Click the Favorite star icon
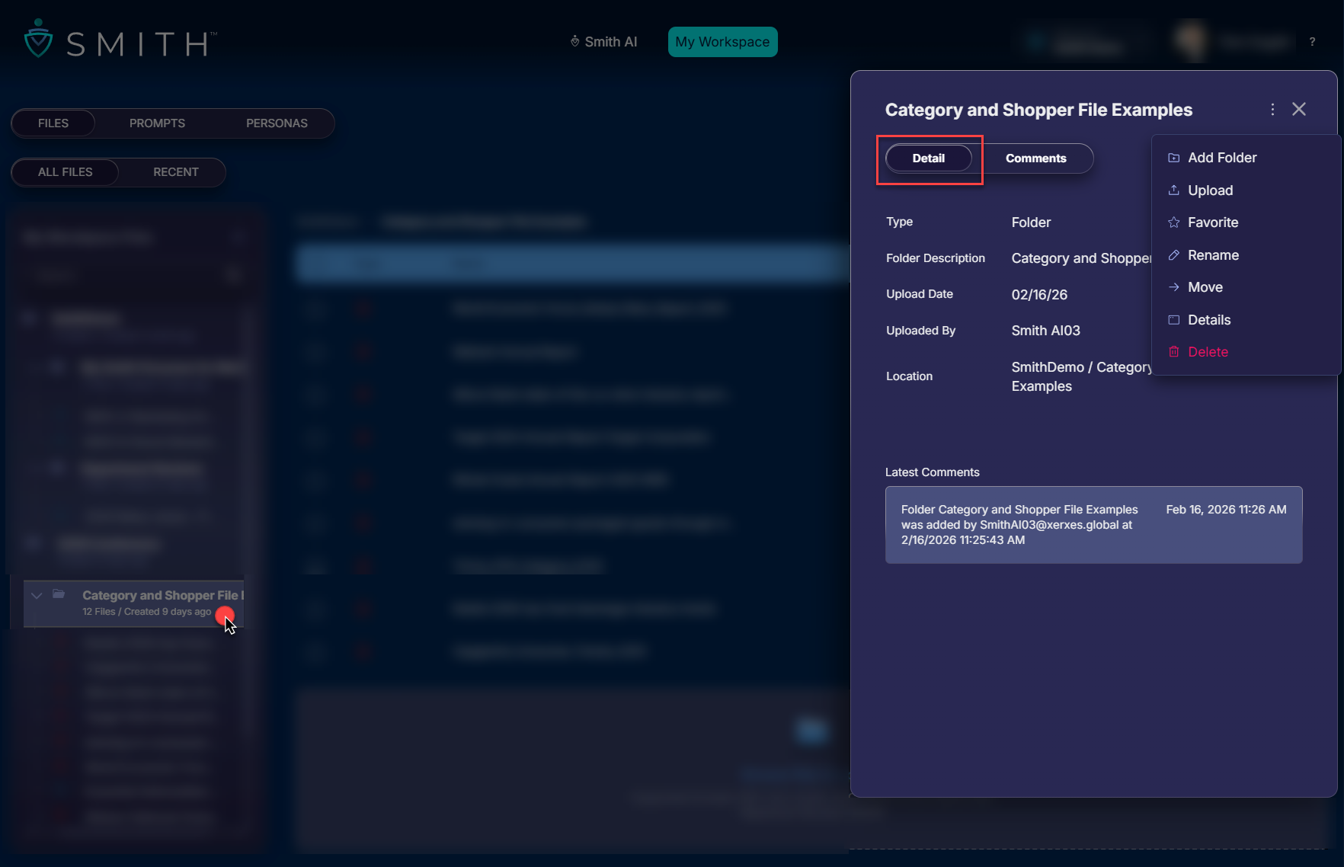The height and width of the screenshot is (867, 1344). (1173, 222)
